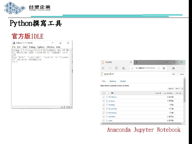
Task: Maximize the Python 3.7.5 Shell window
Action: [60, 43]
